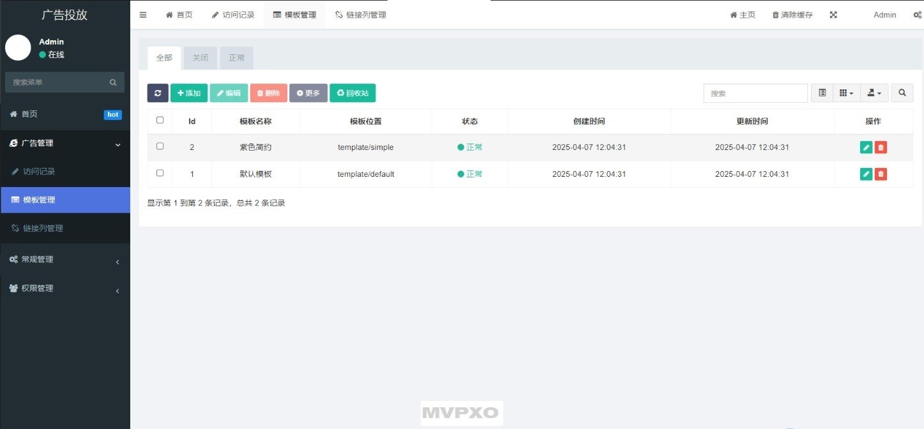Click the table search magnifier button
This screenshot has width=924, height=429.
902,93
